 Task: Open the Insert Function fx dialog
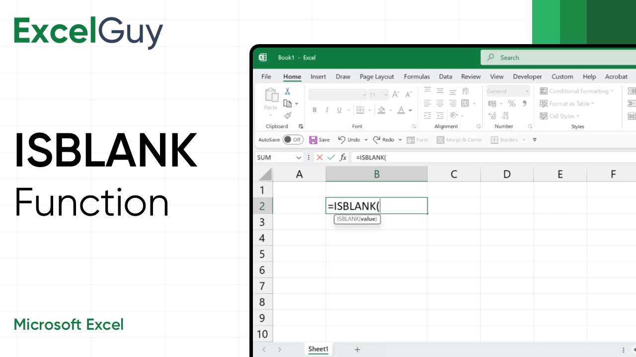click(343, 157)
